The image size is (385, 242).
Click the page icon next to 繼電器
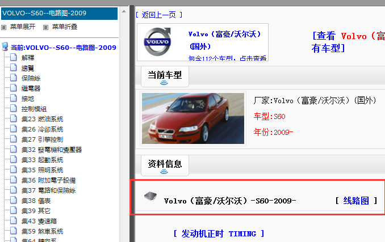(x=14, y=88)
